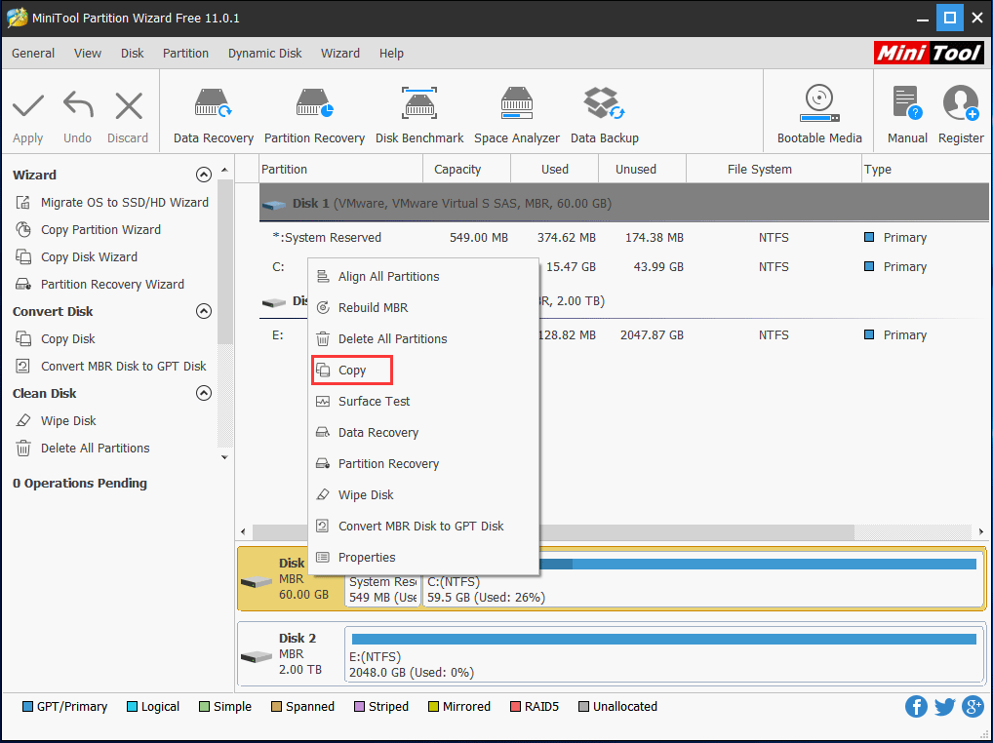The height and width of the screenshot is (743, 993).
Task: Select Align All Partitions in context menu
Action: coord(423,277)
